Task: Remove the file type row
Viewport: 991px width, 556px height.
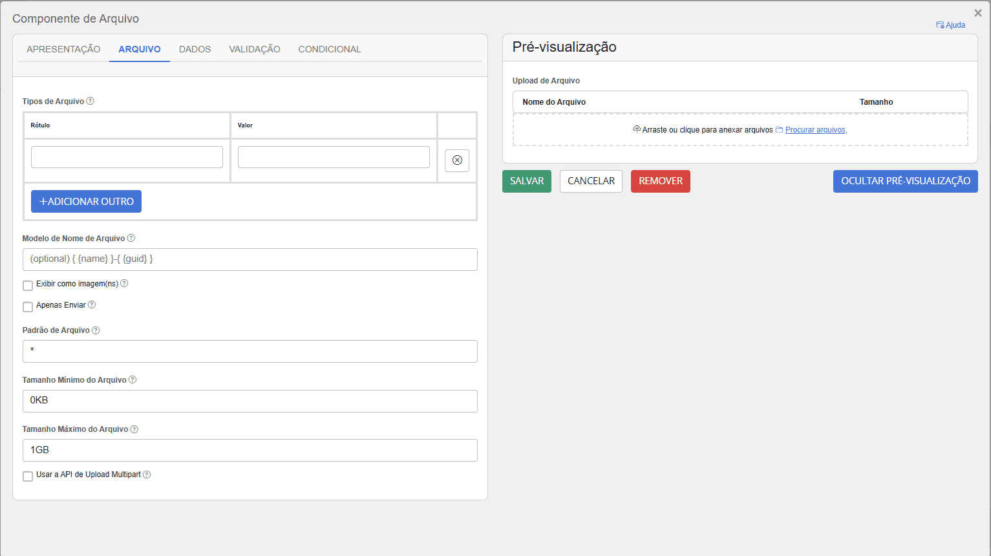Action: (x=457, y=160)
